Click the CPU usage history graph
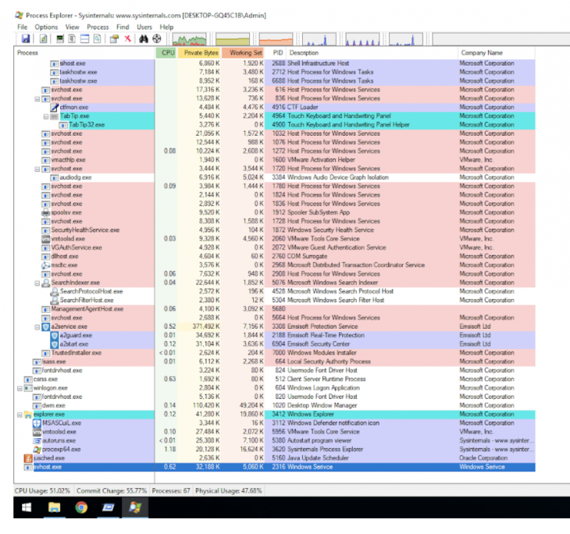The width and height of the screenshot is (570, 534). coord(189,39)
